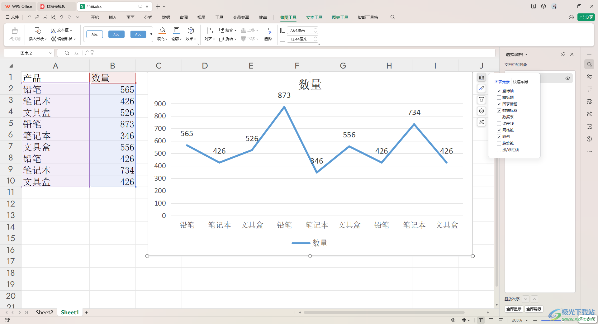The image size is (598, 324).
Task: Open the name box dropdown arrow
Action: pyautogui.click(x=50, y=53)
